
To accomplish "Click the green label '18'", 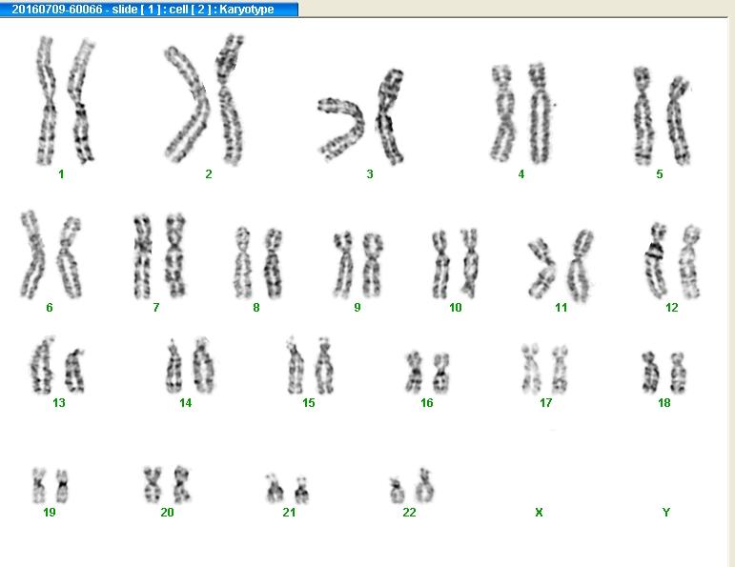I will pos(664,402).
